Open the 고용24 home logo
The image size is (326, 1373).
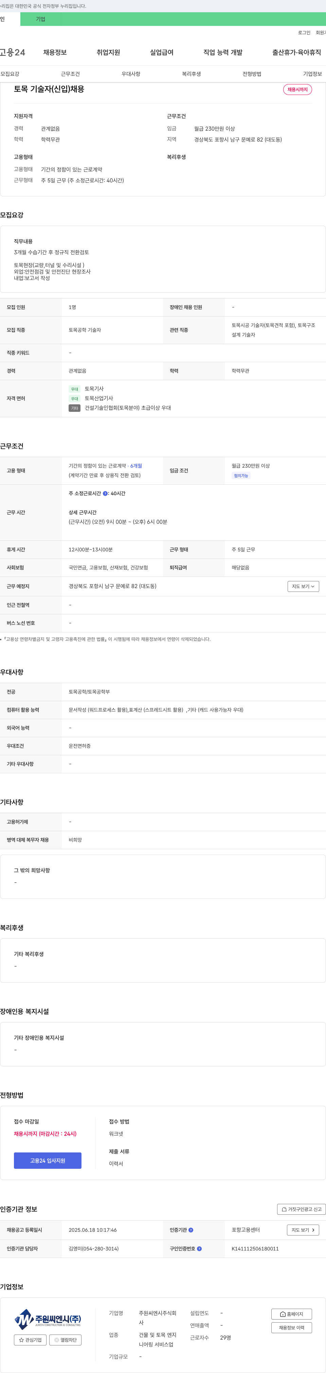pos(12,52)
